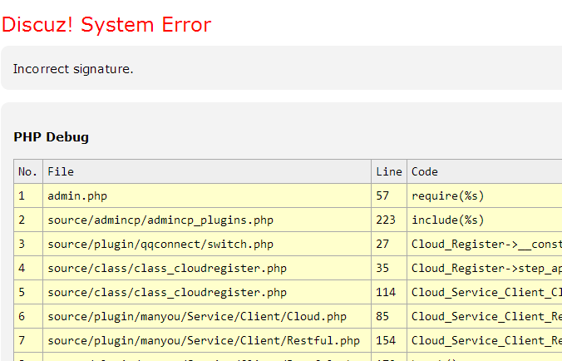The width and height of the screenshot is (562, 361).
Task: Click line number 154 cell
Action: [x=389, y=340]
